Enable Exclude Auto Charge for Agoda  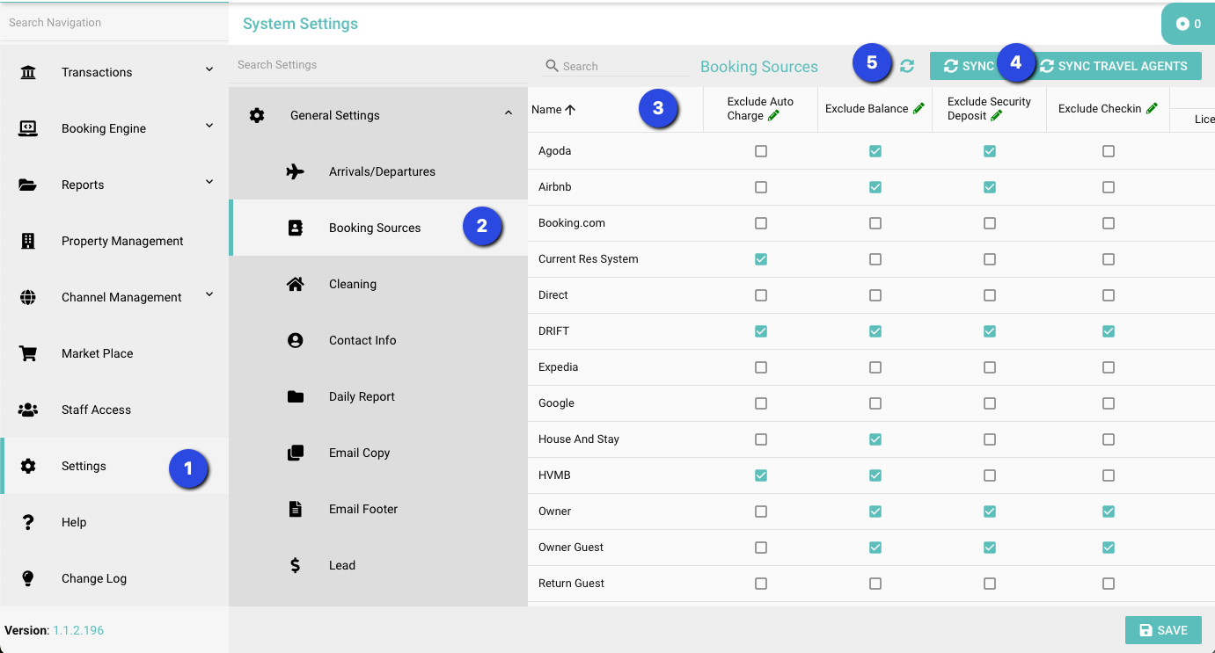(x=761, y=151)
